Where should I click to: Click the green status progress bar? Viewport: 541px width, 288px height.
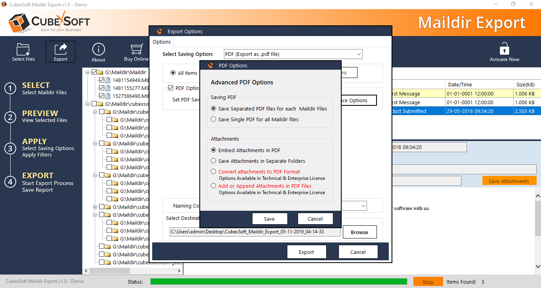pyautogui.click(x=278, y=282)
